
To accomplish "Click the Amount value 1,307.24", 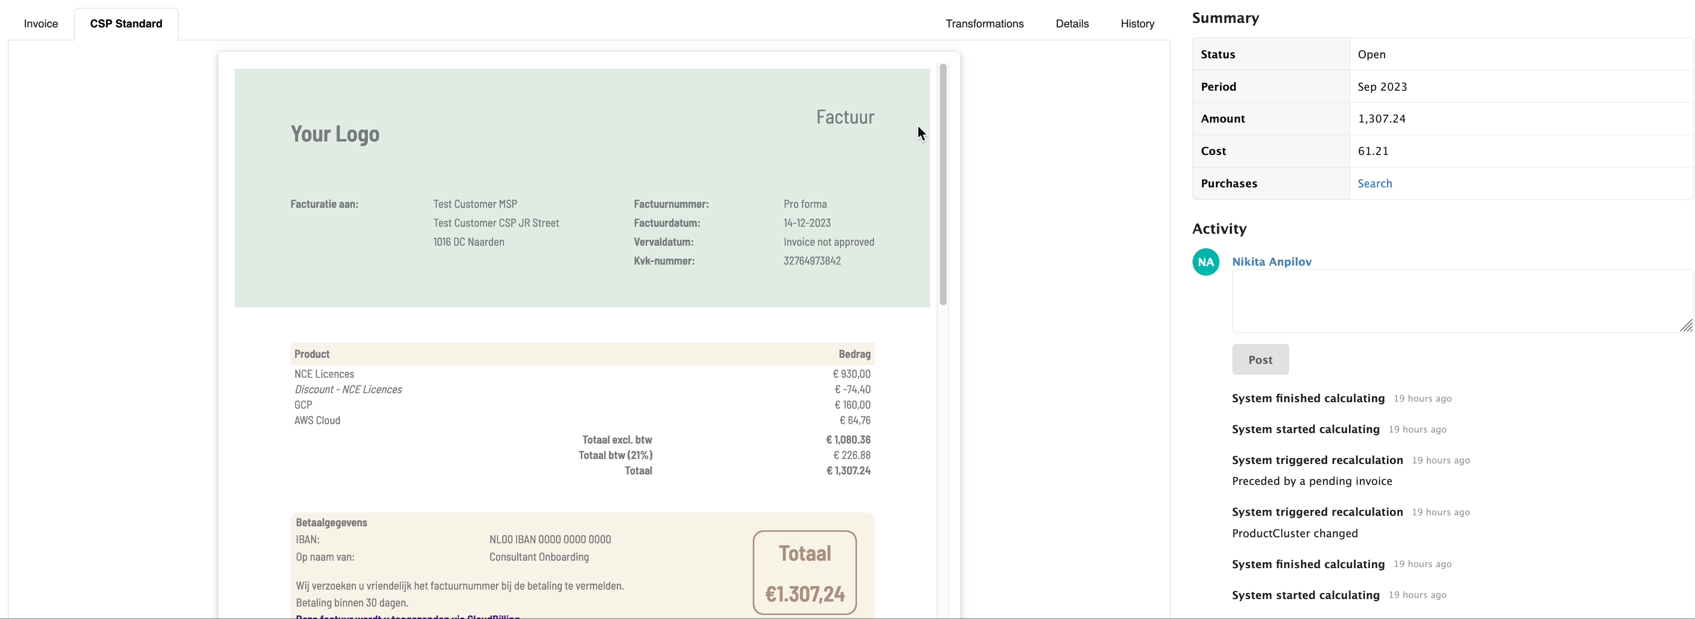I will pyautogui.click(x=1382, y=119).
